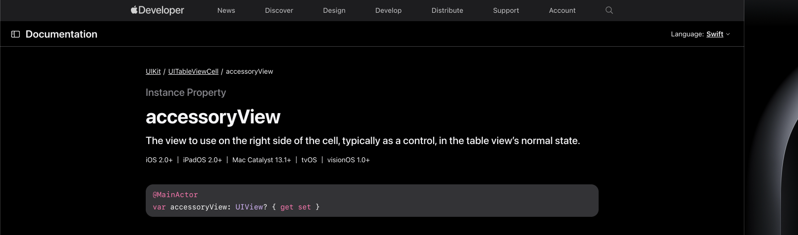Go to the UITableViewCell breadcrumb link

coord(193,72)
